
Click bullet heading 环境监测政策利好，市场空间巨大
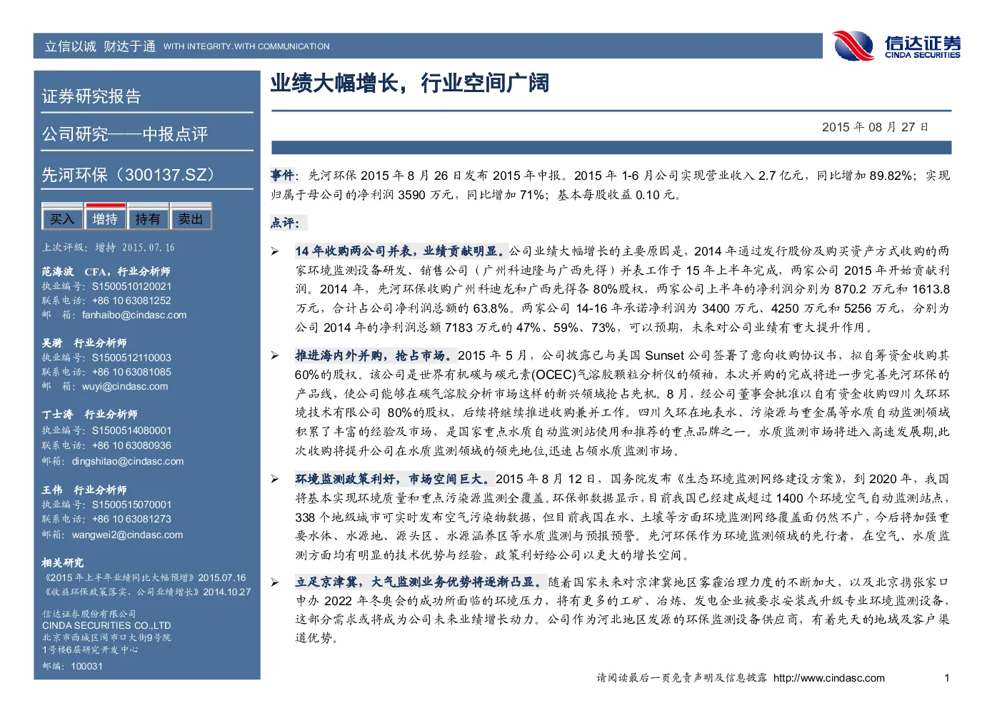[x=393, y=479]
